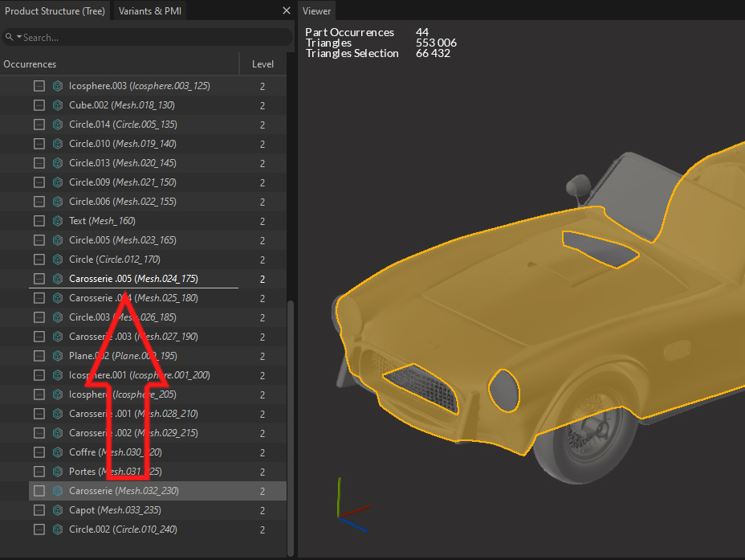Image resolution: width=745 pixels, height=560 pixels.
Task: Click the mesh icon beside Cube.002
Action: pyautogui.click(x=58, y=105)
